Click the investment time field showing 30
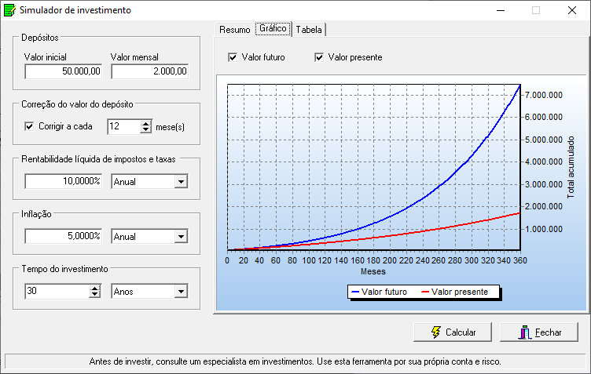This screenshot has height=374, width=591. tap(57, 291)
